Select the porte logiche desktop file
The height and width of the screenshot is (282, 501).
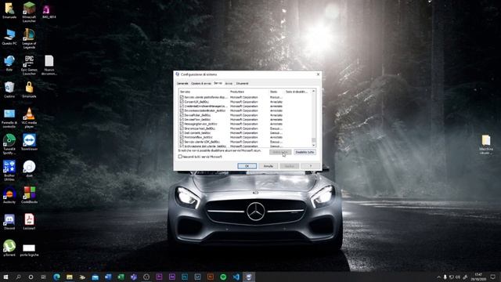(29, 250)
